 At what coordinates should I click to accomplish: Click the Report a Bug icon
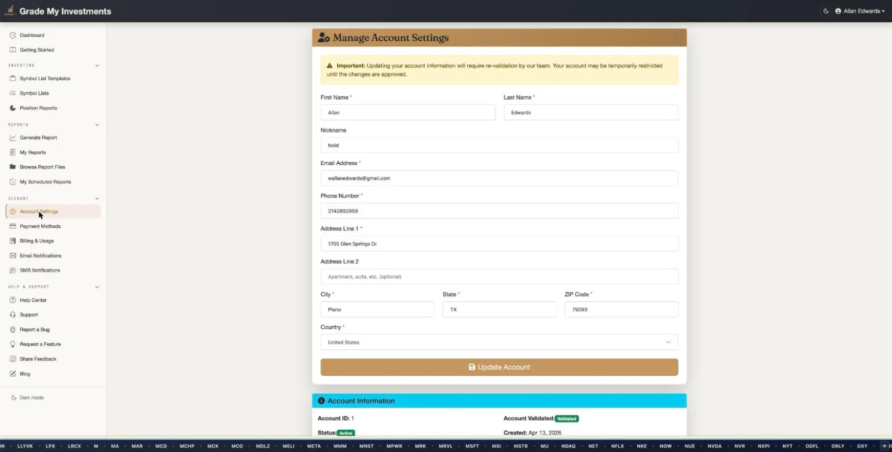click(13, 329)
